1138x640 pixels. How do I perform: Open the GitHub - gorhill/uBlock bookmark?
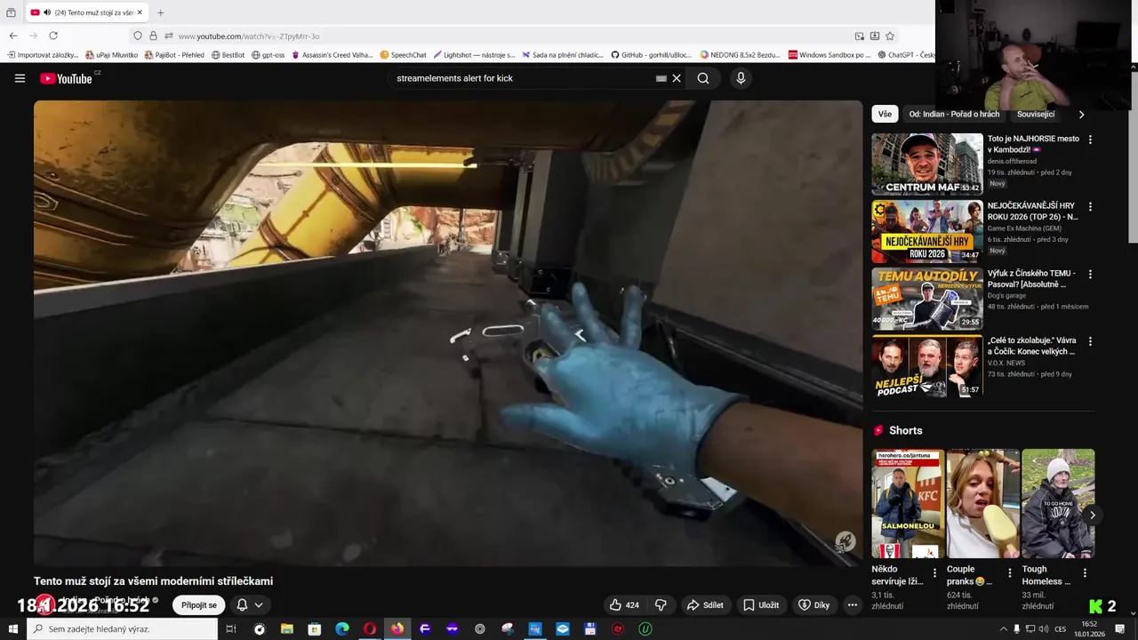click(x=651, y=55)
